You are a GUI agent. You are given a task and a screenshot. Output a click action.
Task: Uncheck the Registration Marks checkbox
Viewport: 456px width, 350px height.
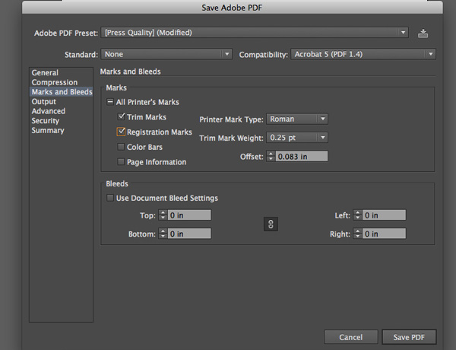tap(121, 132)
